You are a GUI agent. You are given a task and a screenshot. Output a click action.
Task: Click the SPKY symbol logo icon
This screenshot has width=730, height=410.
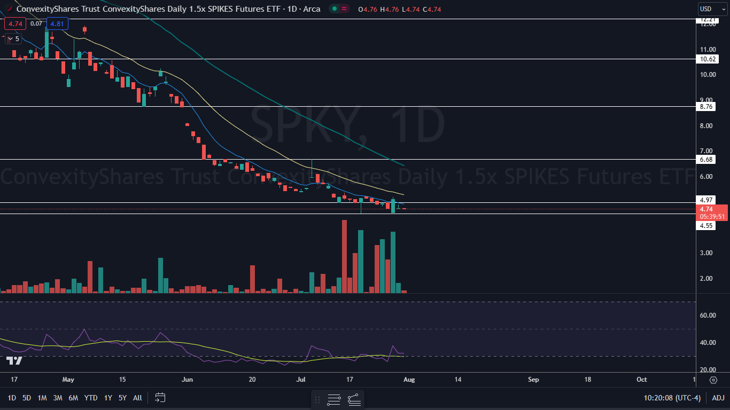click(9, 9)
